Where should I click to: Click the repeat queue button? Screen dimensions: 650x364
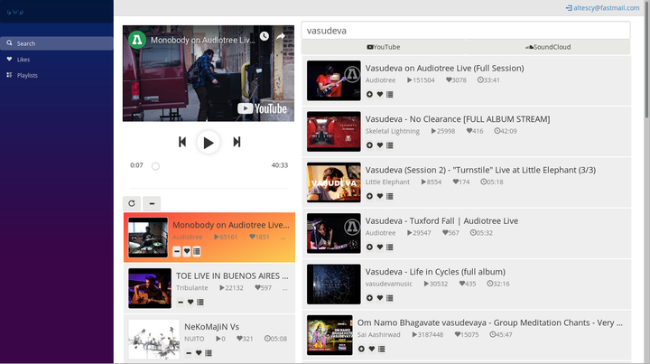coord(132,203)
